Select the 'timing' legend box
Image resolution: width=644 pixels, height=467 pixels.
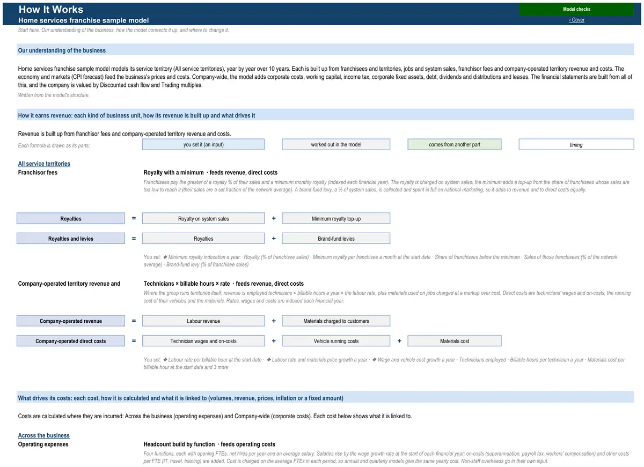(576, 144)
